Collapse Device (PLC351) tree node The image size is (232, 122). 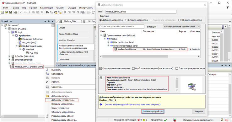click(x=6, y=29)
